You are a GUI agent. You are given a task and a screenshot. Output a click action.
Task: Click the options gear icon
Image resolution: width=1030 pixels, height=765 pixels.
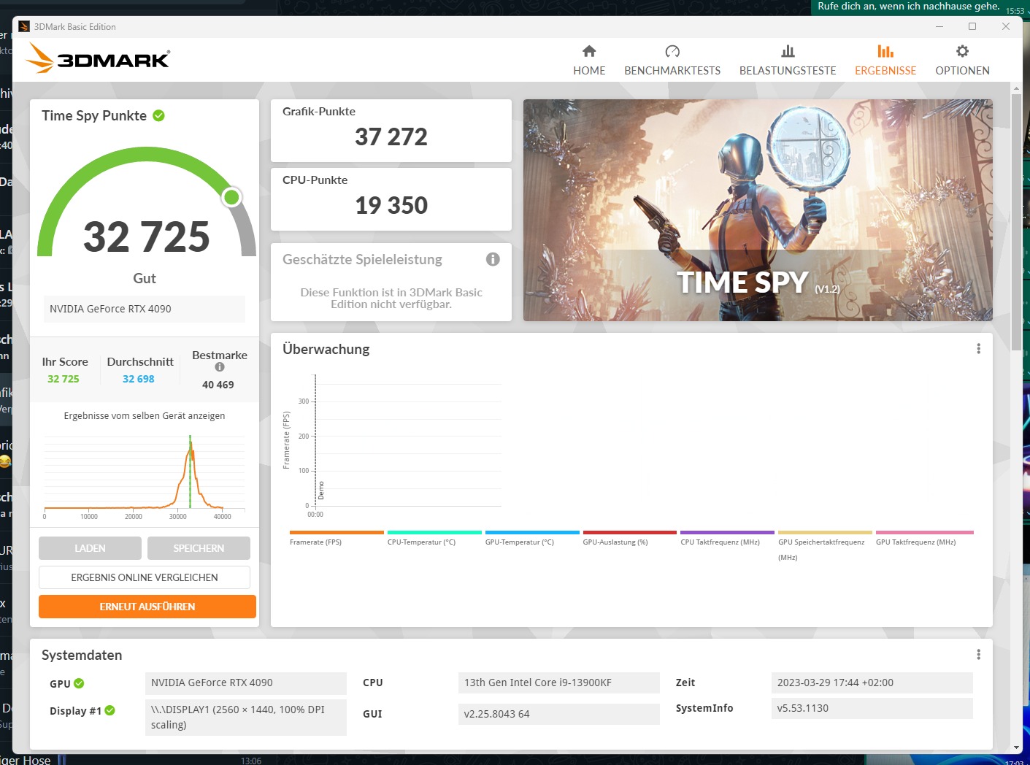(962, 51)
